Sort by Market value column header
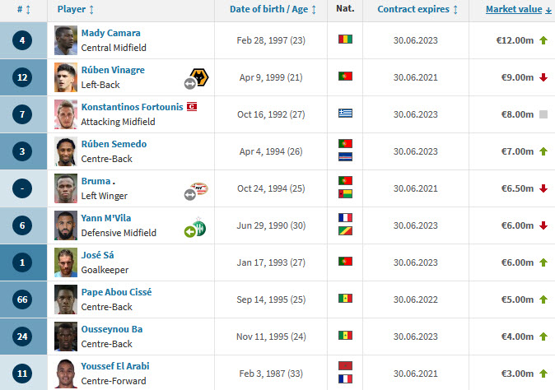 tap(518, 10)
